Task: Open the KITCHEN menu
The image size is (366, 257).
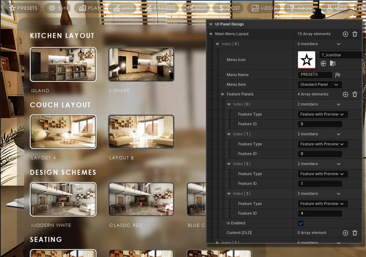Action: tap(160, 8)
